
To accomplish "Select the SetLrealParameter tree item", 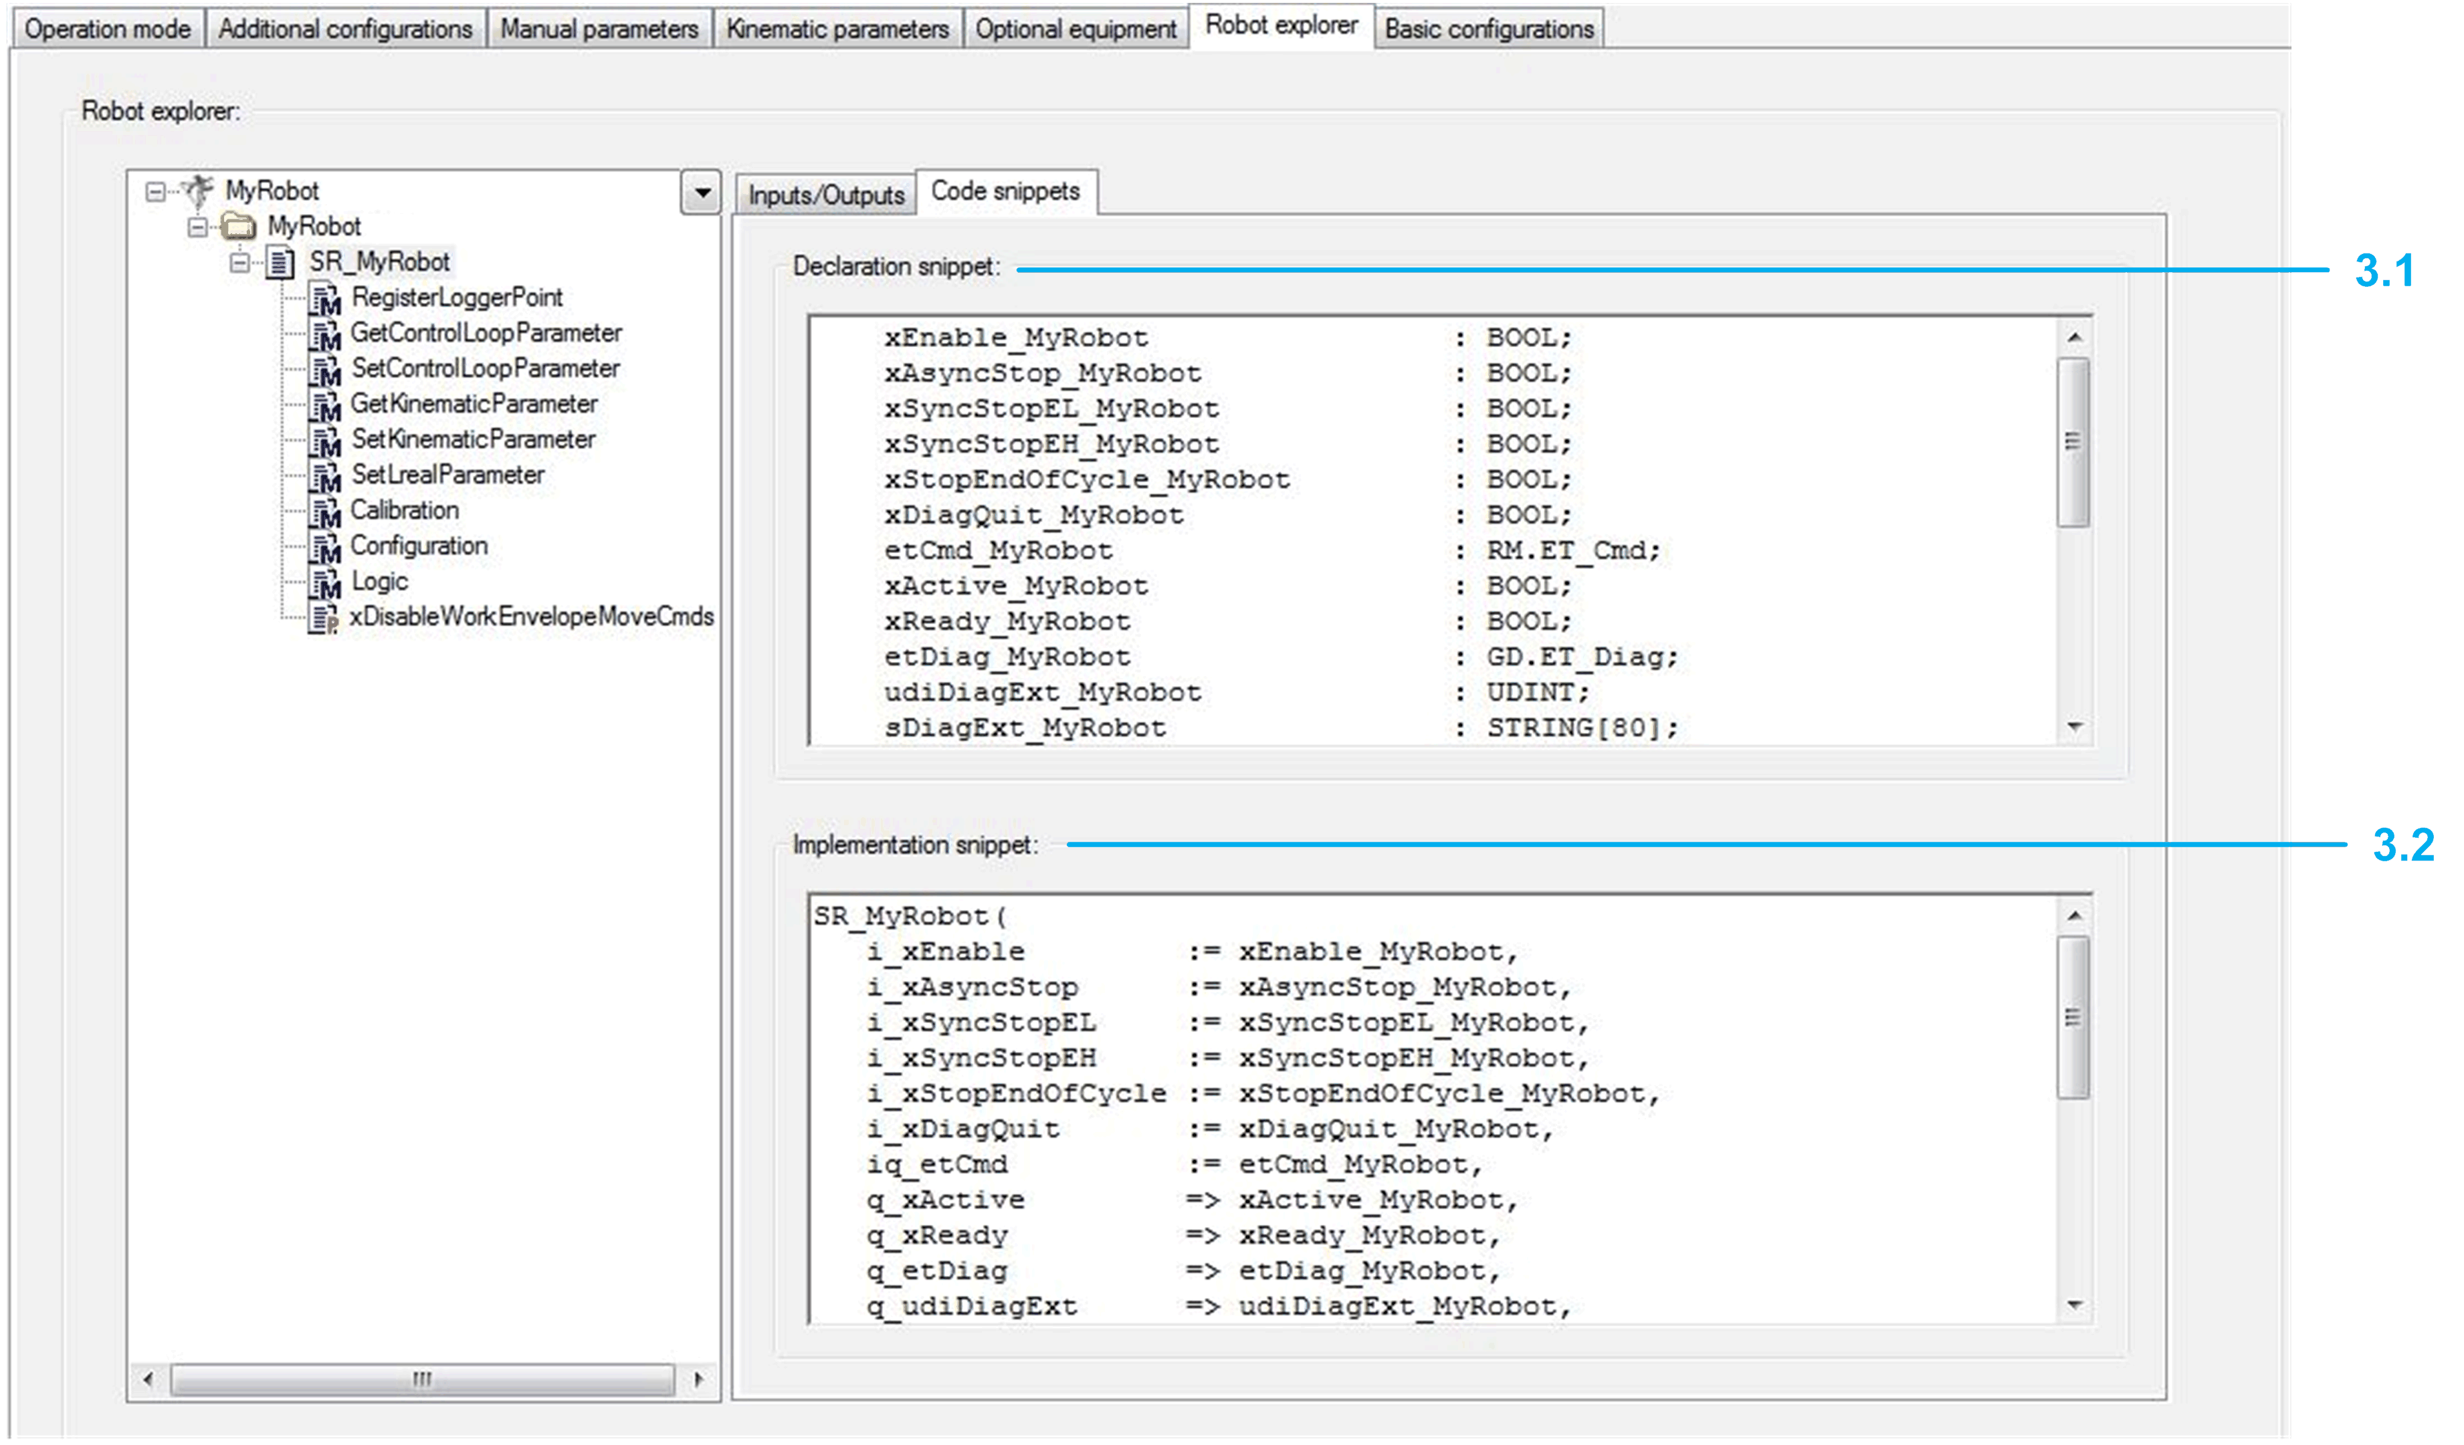I will click(x=448, y=475).
